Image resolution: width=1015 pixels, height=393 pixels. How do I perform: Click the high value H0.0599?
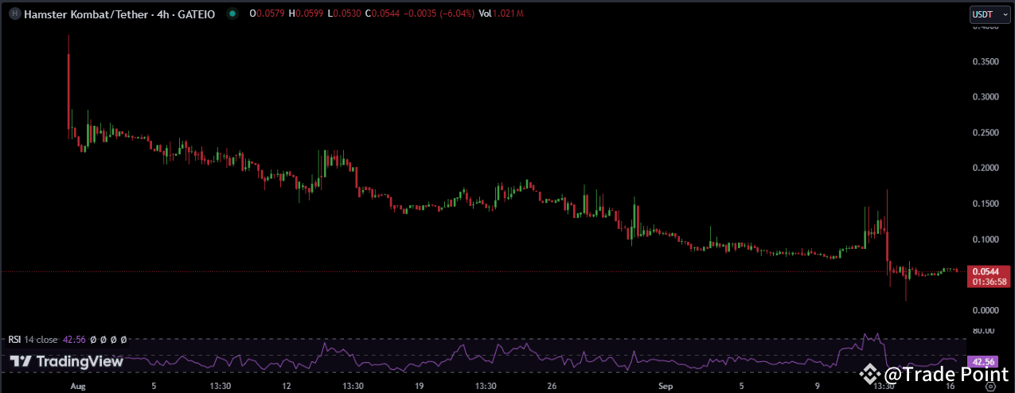coord(305,14)
